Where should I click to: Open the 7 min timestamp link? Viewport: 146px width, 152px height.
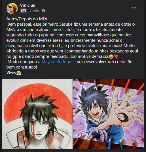[34, 11]
